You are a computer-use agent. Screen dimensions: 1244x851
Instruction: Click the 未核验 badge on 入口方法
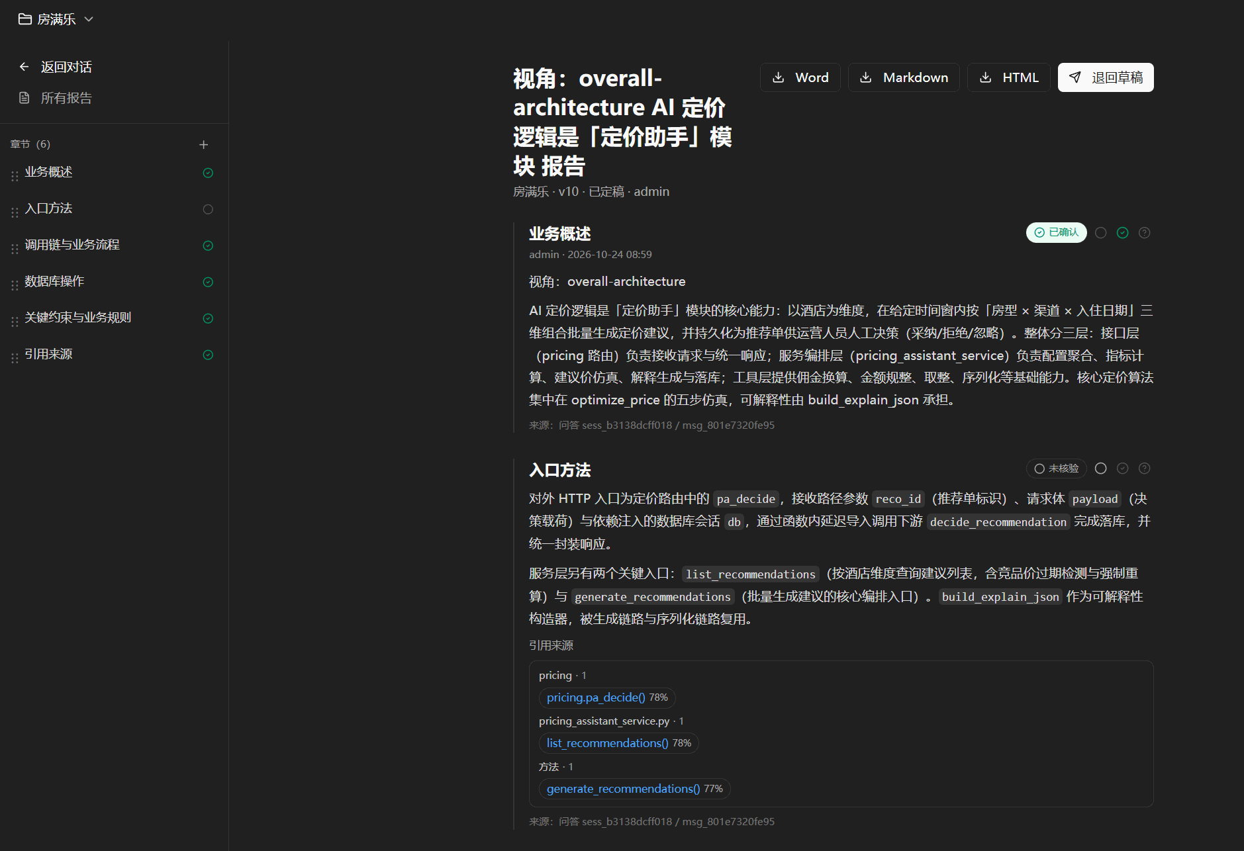[x=1057, y=469]
